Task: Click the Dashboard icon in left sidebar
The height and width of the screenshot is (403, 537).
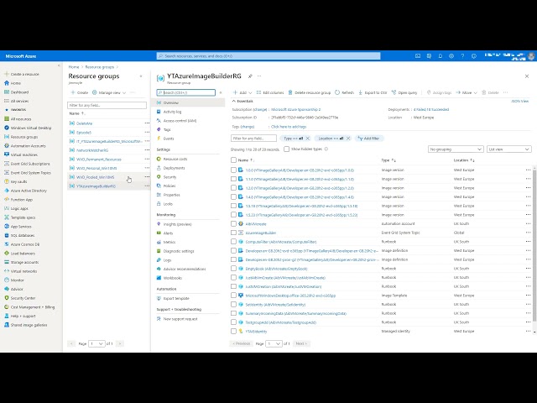Action: point(7,92)
